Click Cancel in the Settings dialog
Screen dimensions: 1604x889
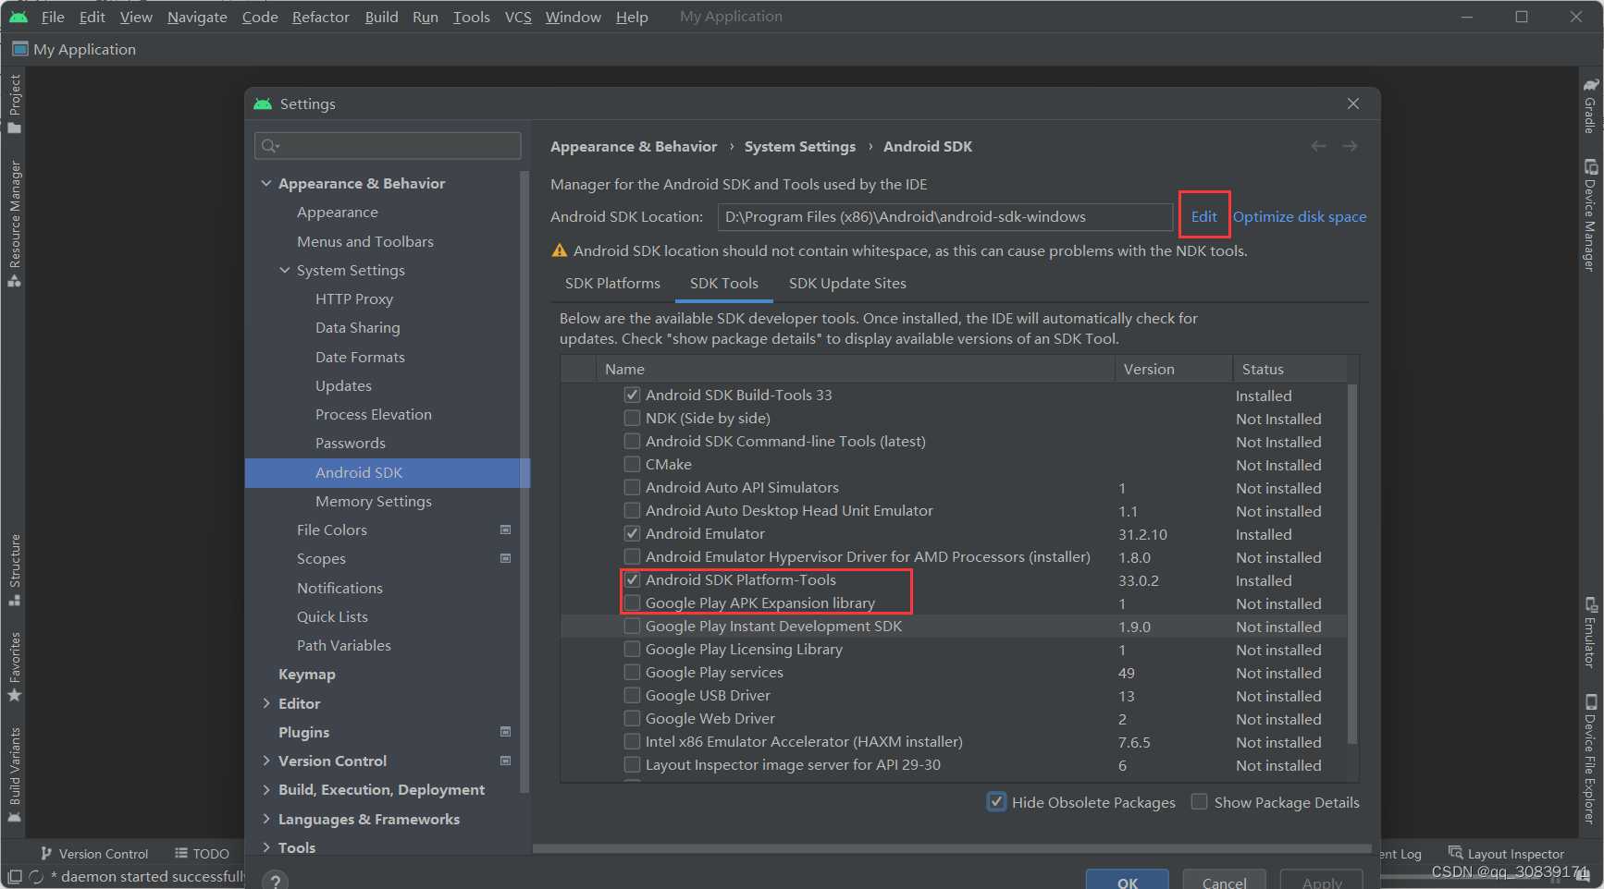coord(1225,881)
